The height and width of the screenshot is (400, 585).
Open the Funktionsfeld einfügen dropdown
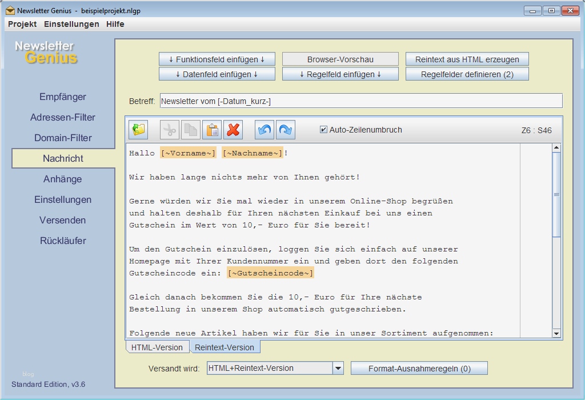(x=217, y=58)
